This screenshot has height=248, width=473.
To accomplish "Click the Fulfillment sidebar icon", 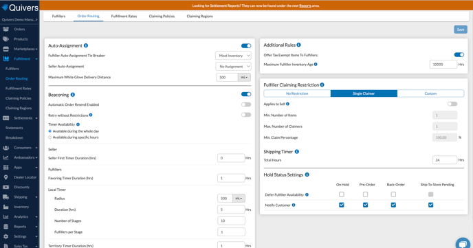I will point(5,59).
